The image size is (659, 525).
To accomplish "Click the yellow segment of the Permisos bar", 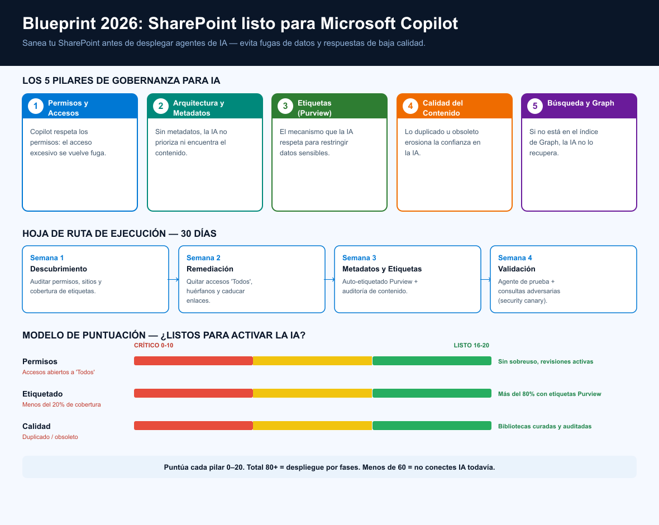I will tap(313, 361).
